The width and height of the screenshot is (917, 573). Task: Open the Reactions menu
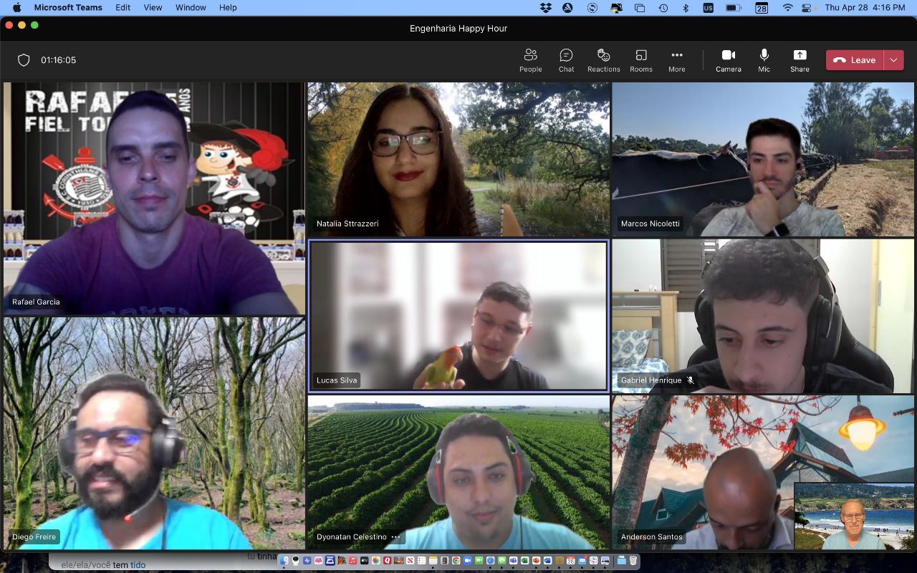603,60
